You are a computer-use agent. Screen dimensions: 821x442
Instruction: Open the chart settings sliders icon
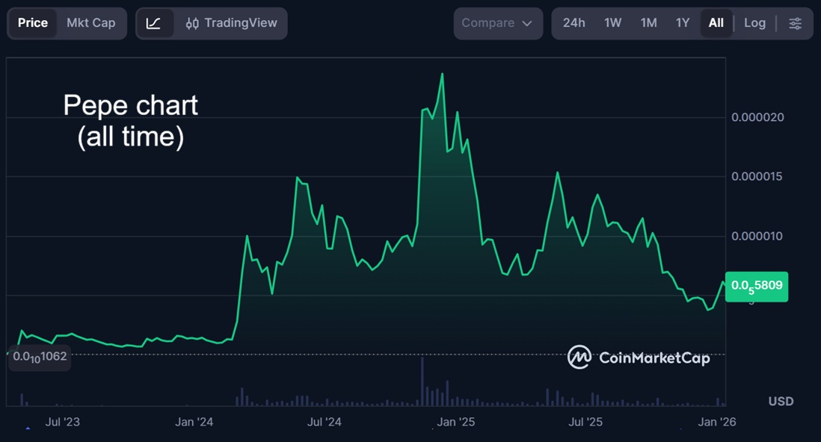point(795,23)
